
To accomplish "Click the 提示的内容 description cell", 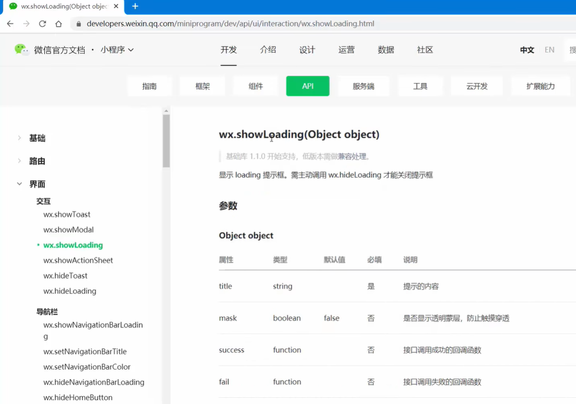I will point(421,286).
